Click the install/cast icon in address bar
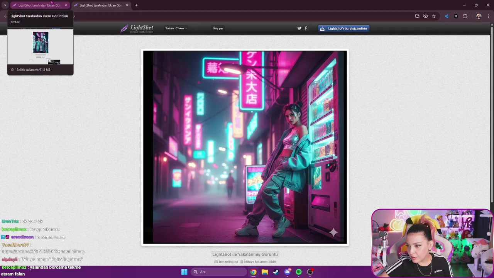 click(x=417, y=16)
